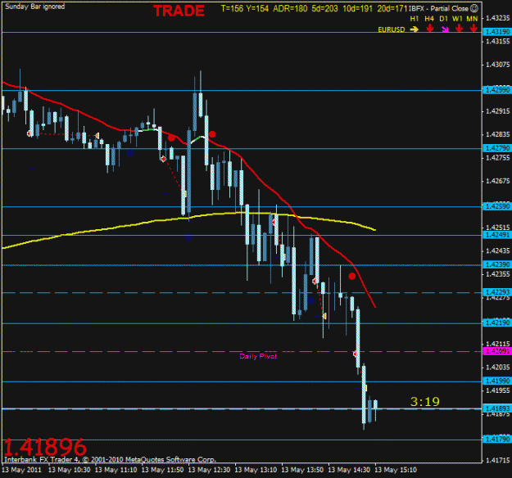Click the ADR=180 value
The width and height of the screenshot is (512, 478).
coord(290,8)
